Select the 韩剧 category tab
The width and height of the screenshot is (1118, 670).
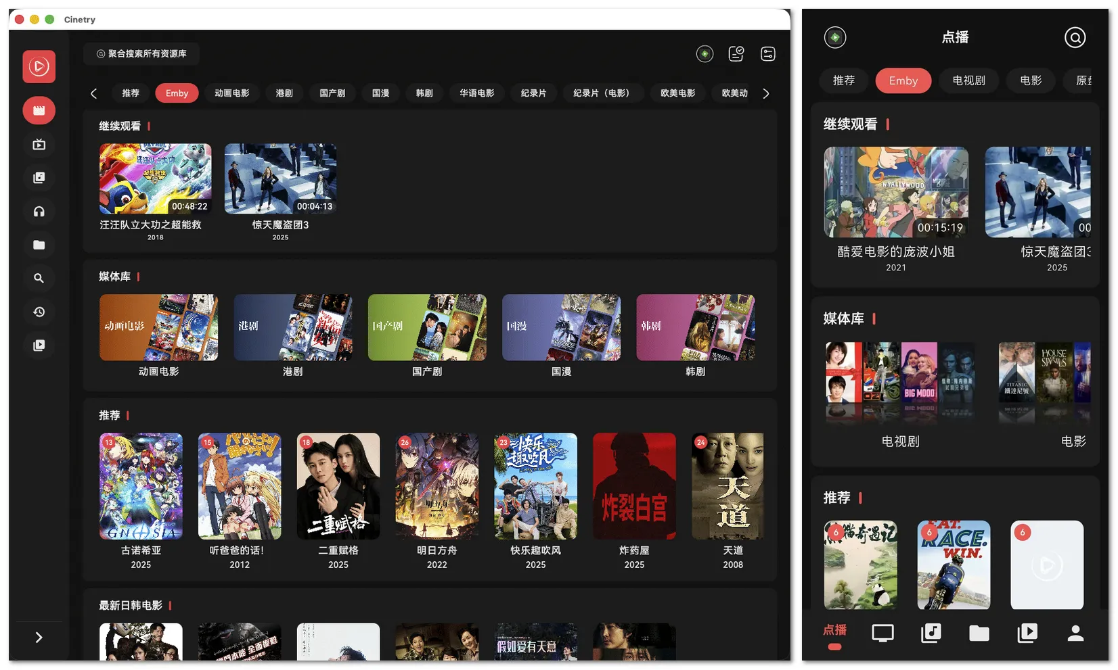tap(424, 93)
